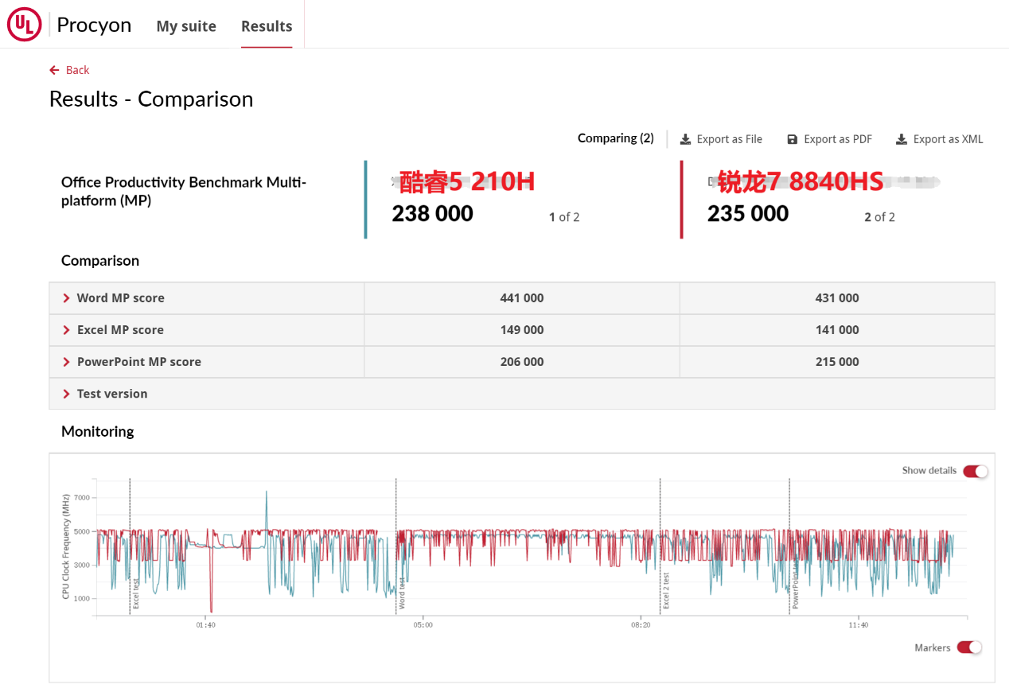Click the Excel test marker line in chart
This screenshot has width=1009, height=692.
(130, 549)
